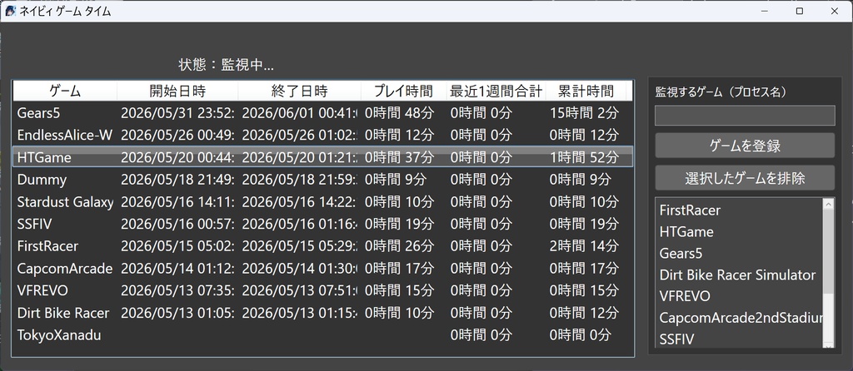The height and width of the screenshot is (371, 853).
Task: Select Dirt Bike Racer Simulator in the list
Action: click(x=737, y=275)
